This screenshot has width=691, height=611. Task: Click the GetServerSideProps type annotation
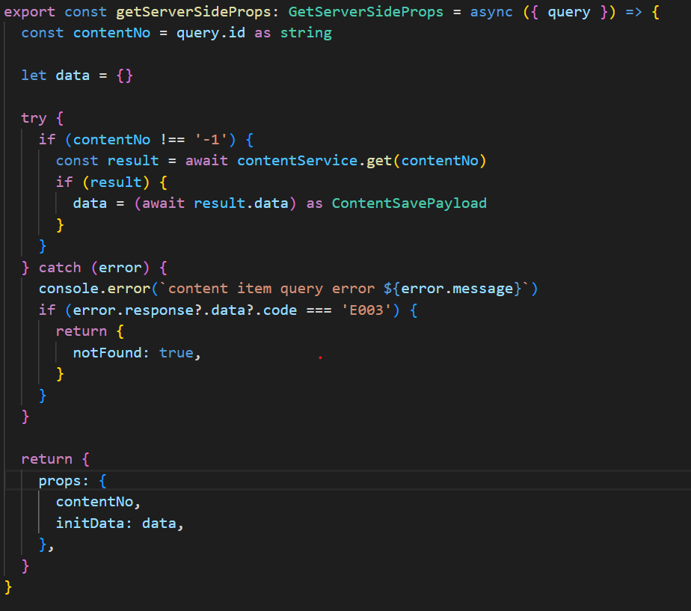(x=366, y=11)
